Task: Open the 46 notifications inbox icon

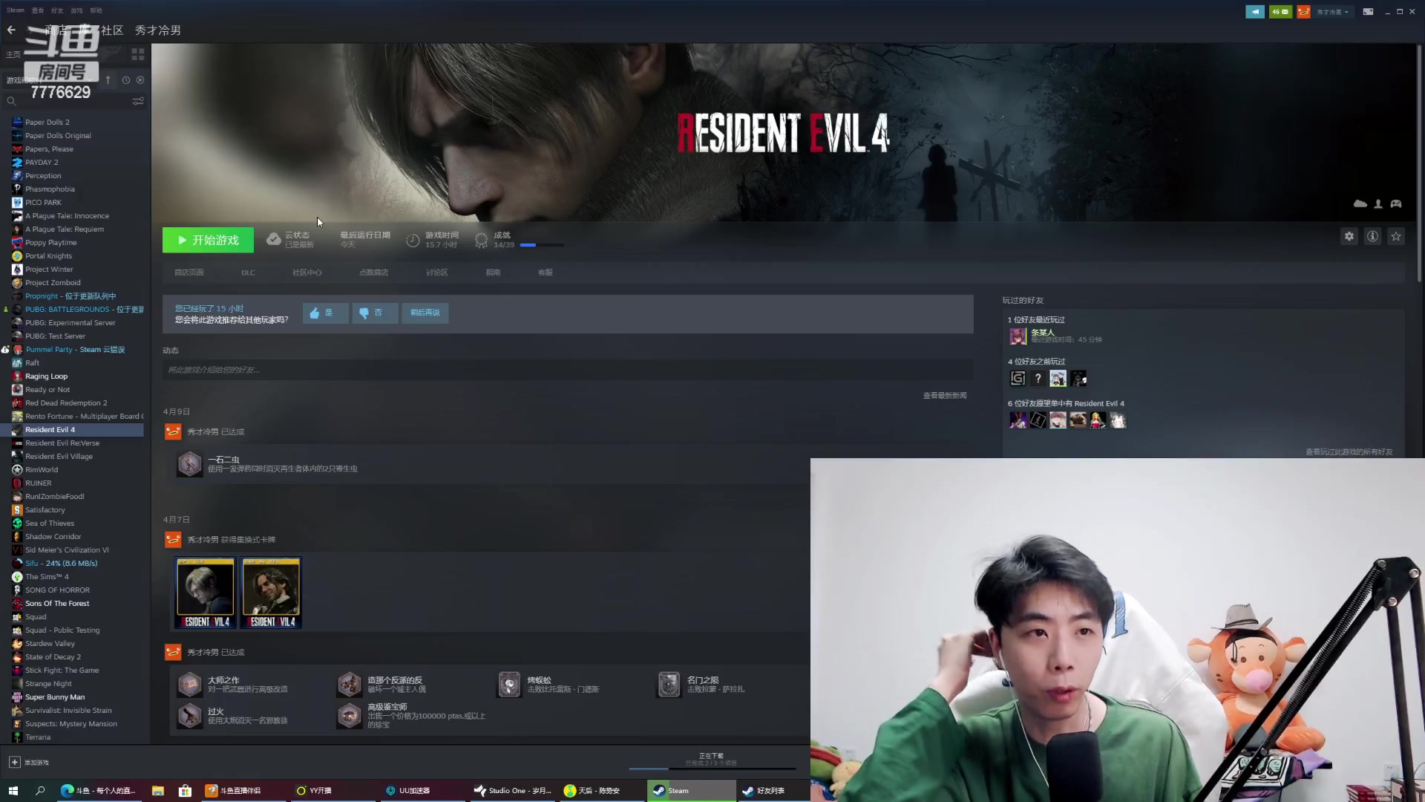Action: pyautogui.click(x=1280, y=12)
